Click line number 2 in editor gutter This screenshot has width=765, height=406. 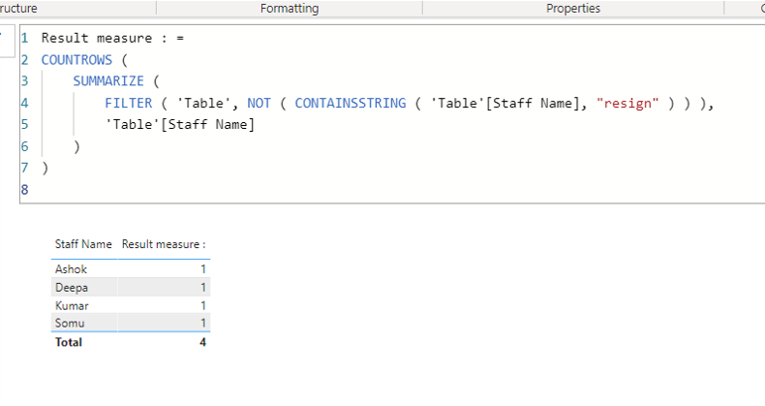click(25, 59)
